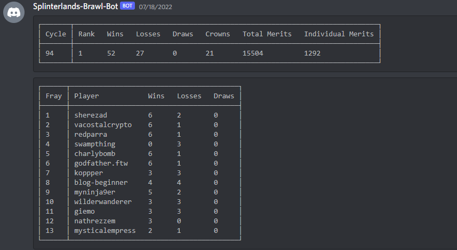Click the BOT badge tag

(127, 6)
